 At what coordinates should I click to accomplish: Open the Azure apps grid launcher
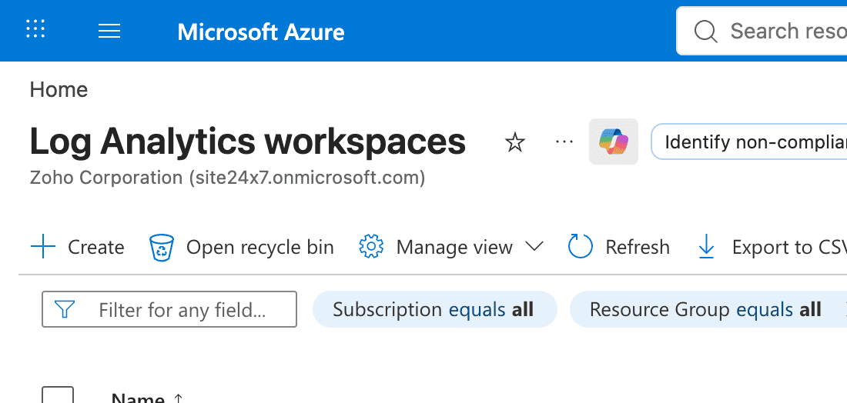[x=35, y=28]
